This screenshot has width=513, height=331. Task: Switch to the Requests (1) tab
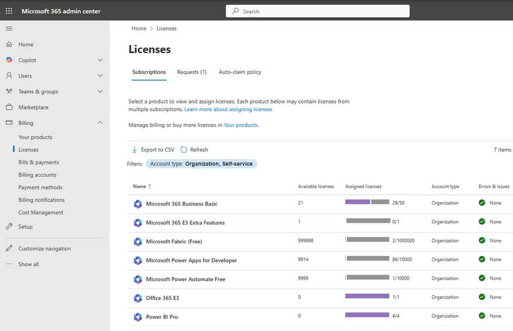tap(192, 72)
